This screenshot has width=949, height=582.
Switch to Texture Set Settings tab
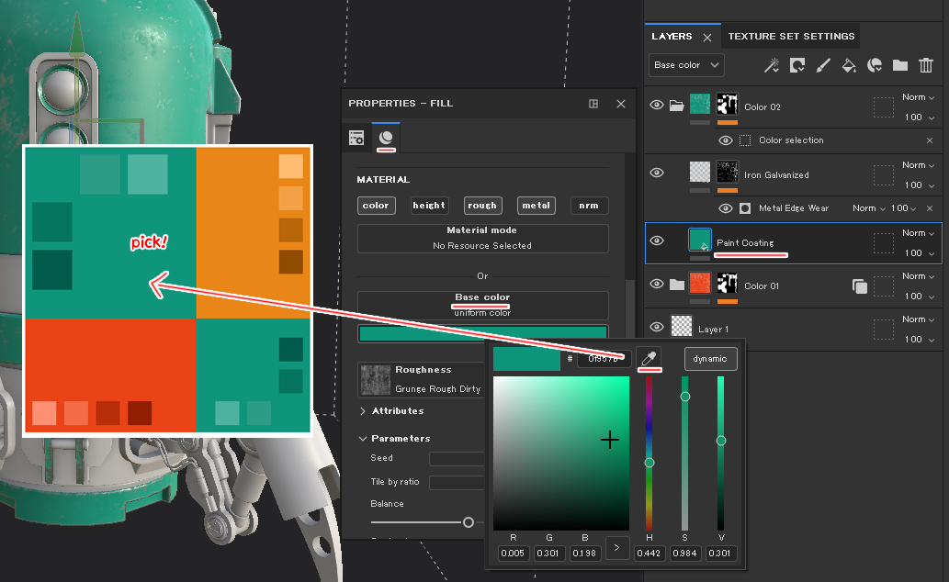(791, 37)
